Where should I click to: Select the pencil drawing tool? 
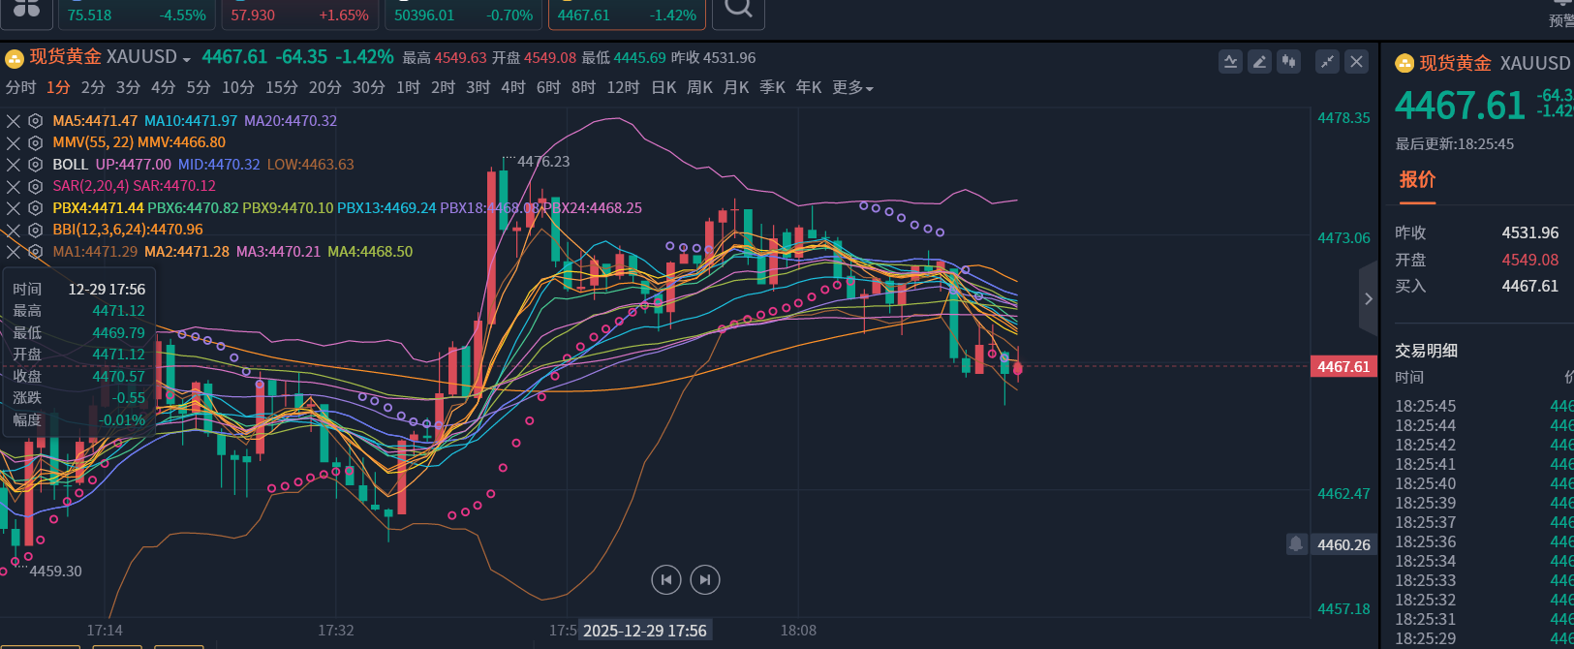[x=1259, y=62]
